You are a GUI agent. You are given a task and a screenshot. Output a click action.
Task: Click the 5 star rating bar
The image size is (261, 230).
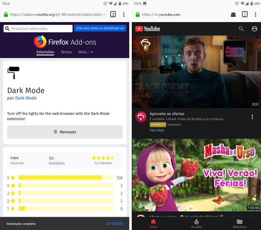tap(66, 178)
